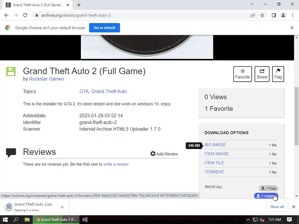Download the ITEM IMAGE file
Viewport: 299px width, 224px height.
click(x=216, y=154)
